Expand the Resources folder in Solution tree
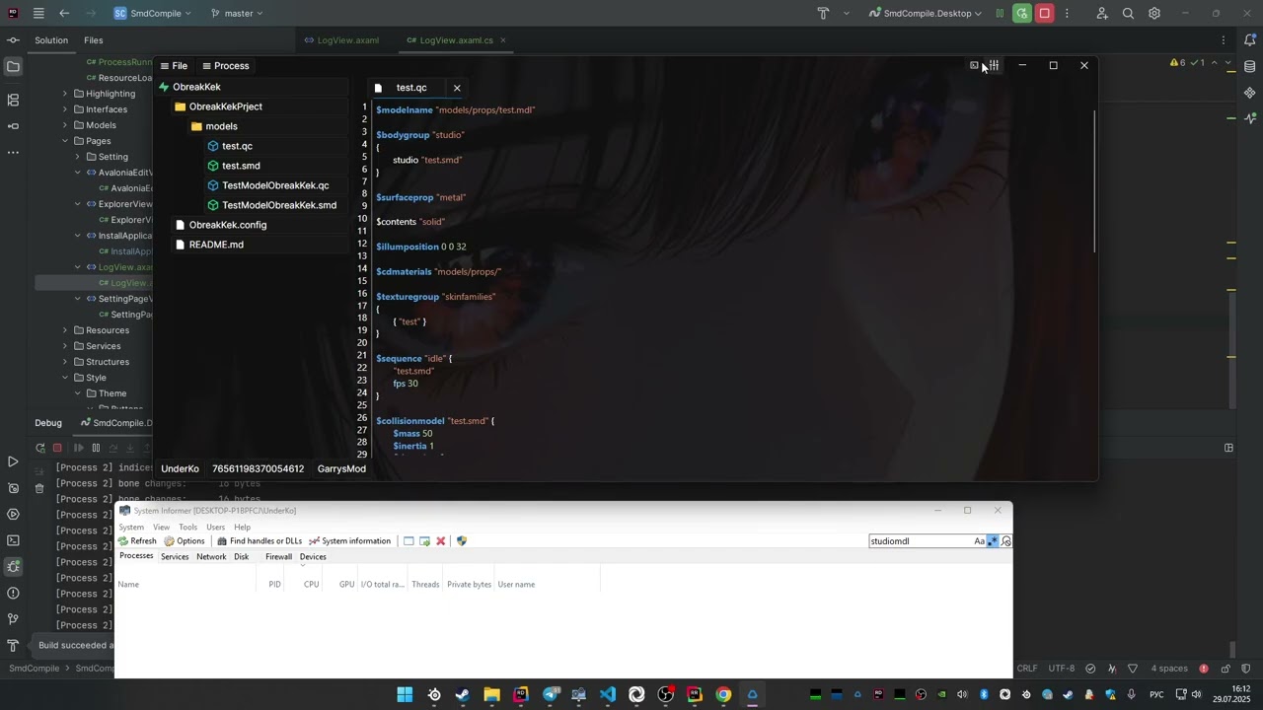Image resolution: width=1263 pixels, height=710 pixels. click(x=65, y=330)
